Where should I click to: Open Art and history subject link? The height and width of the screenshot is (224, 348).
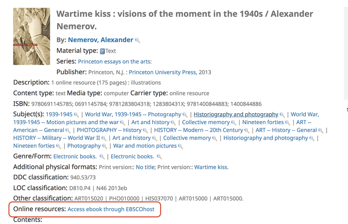(x=150, y=122)
